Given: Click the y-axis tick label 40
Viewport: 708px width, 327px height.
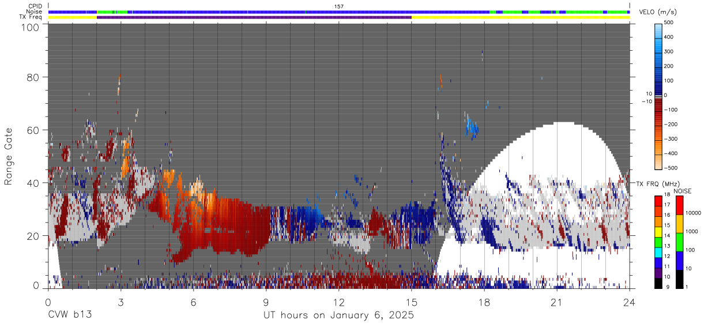Looking at the screenshot, I should (33, 183).
